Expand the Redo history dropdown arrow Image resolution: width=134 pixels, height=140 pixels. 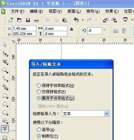click(x=96, y=20)
